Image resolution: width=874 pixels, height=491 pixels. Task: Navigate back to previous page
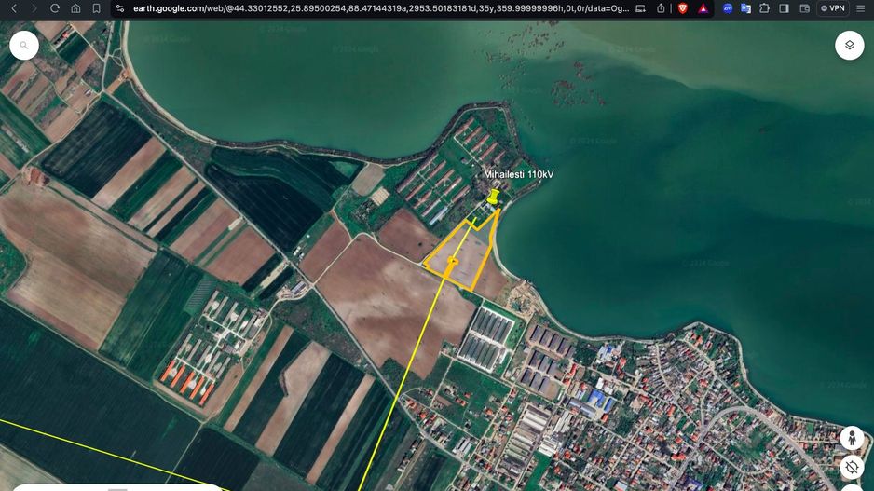click(14, 8)
